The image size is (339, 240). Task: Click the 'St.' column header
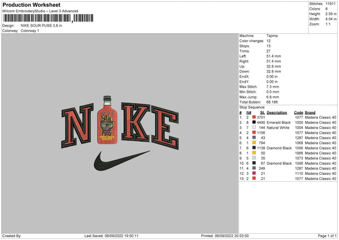(x=263, y=113)
